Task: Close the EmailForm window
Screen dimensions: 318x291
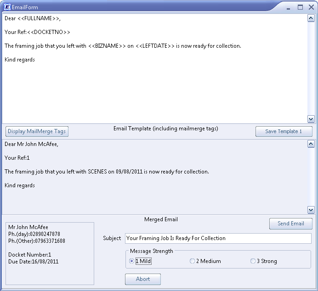Action: (x=310, y=7)
